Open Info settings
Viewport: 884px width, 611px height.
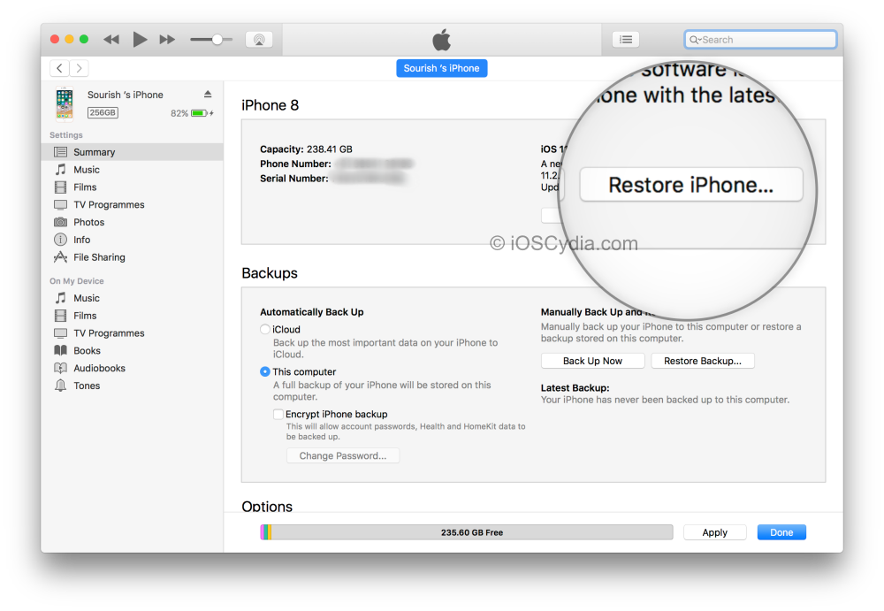tap(133, 240)
